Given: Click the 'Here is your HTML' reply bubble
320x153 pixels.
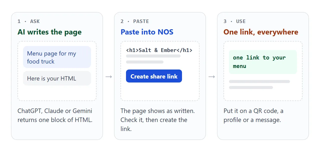Looking at the screenshot, I should coord(57,78).
